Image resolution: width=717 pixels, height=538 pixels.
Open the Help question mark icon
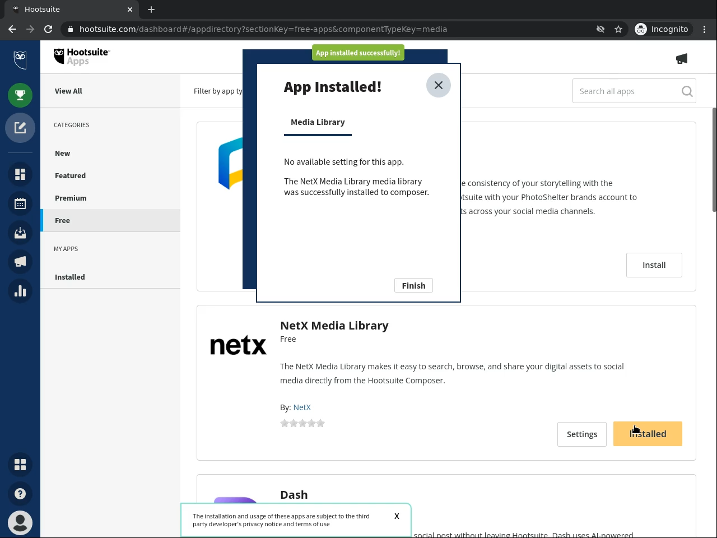(20, 494)
